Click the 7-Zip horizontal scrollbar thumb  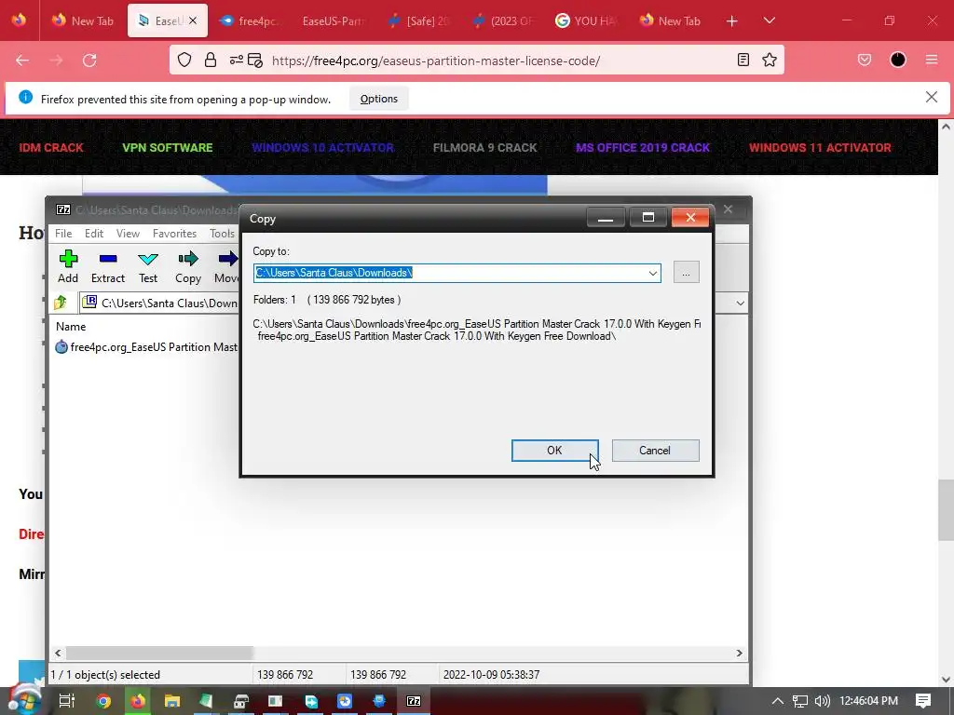pos(159,653)
